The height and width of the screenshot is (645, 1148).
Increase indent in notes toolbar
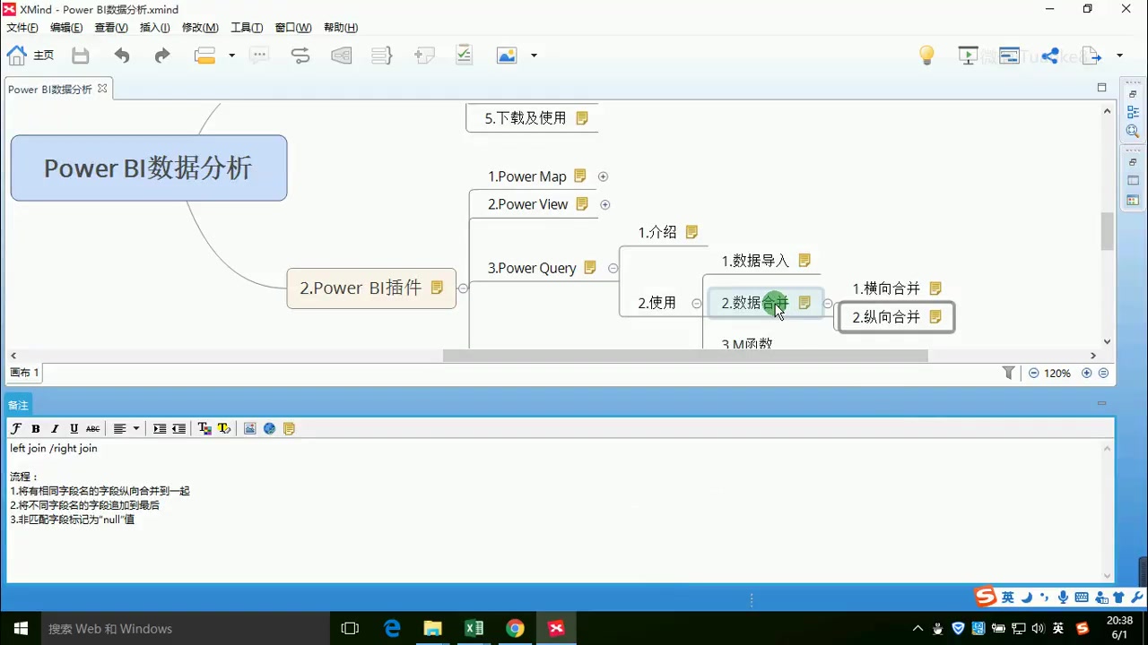[x=160, y=428]
